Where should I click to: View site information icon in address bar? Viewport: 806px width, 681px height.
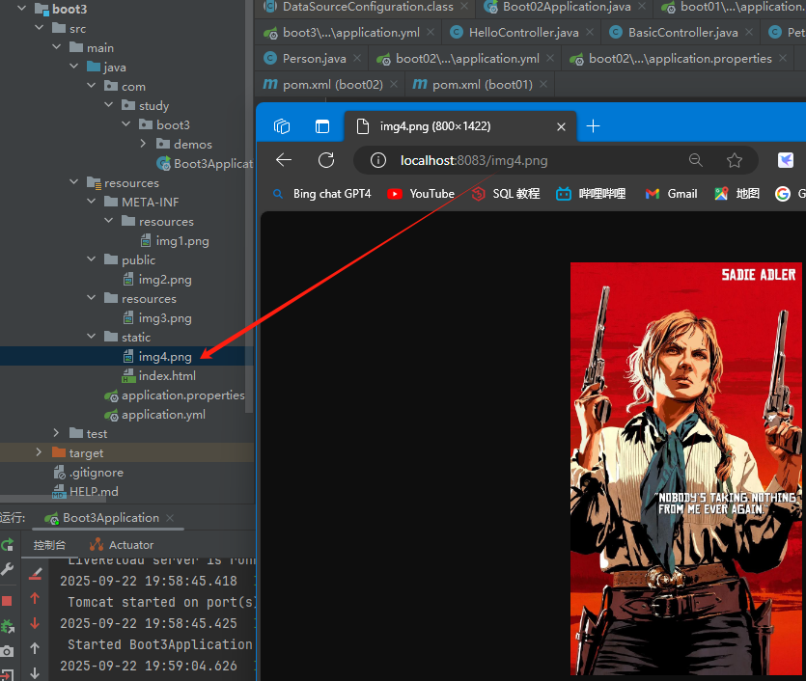coord(378,161)
